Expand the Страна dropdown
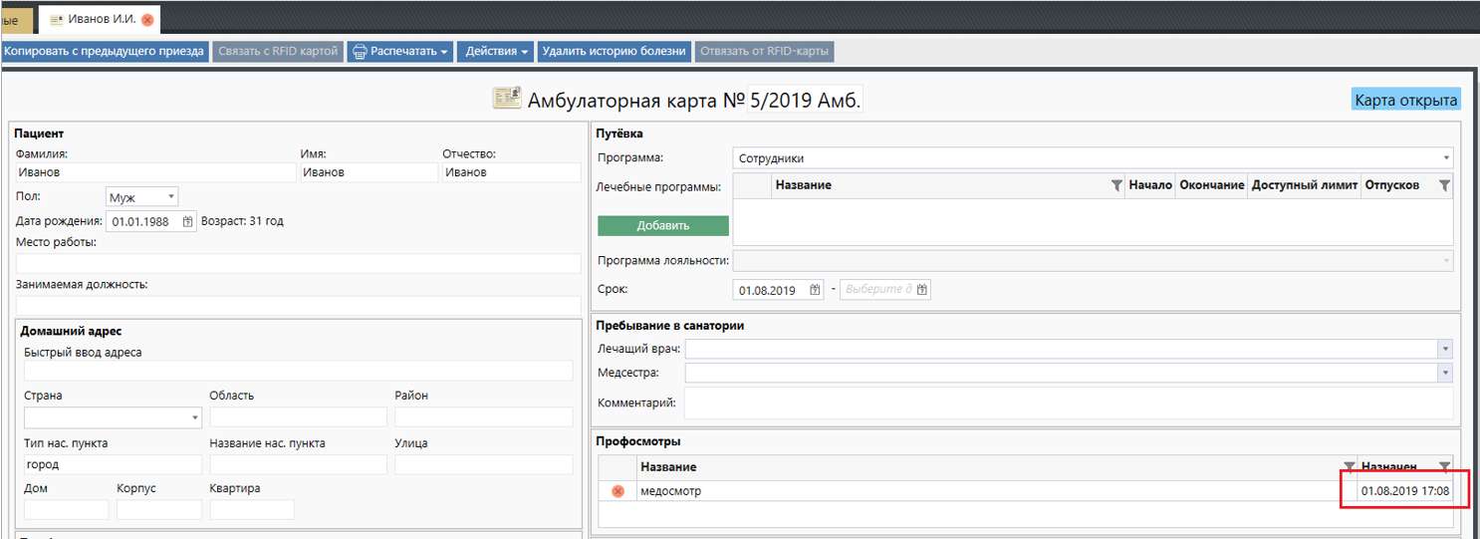The height and width of the screenshot is (539, 1480). click(194, 417)
